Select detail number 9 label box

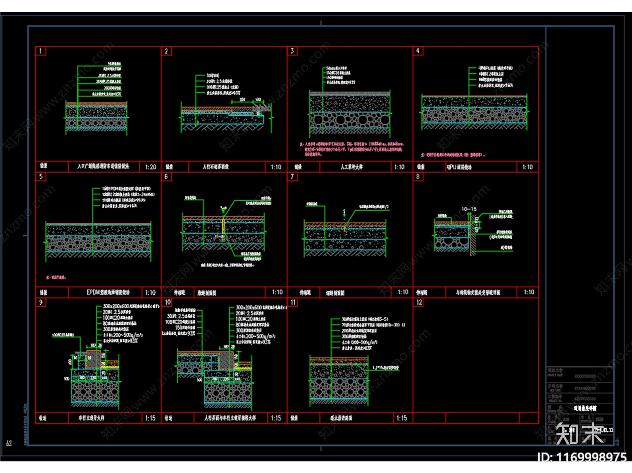click(41, 302)
